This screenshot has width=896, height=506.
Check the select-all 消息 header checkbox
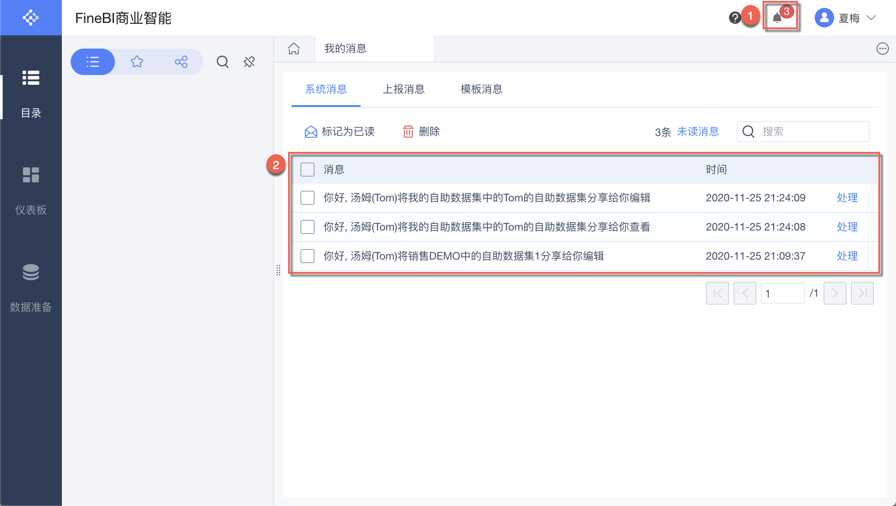click(x=308, y=170)
